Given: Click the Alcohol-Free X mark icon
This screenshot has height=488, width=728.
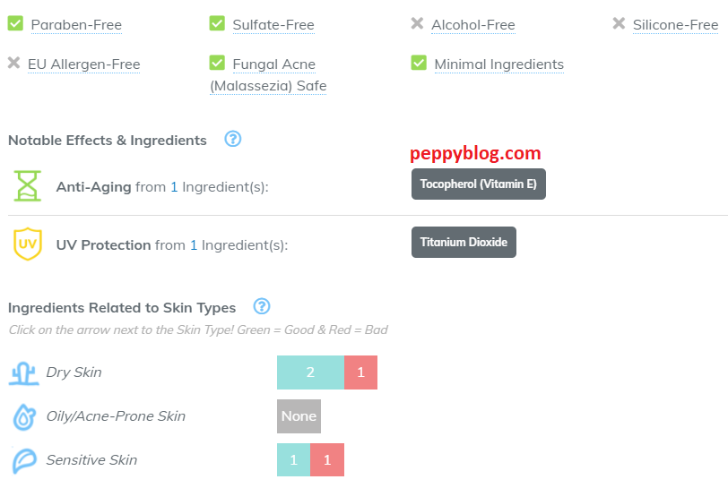Looking at the screenshot, I should point(417,24).
